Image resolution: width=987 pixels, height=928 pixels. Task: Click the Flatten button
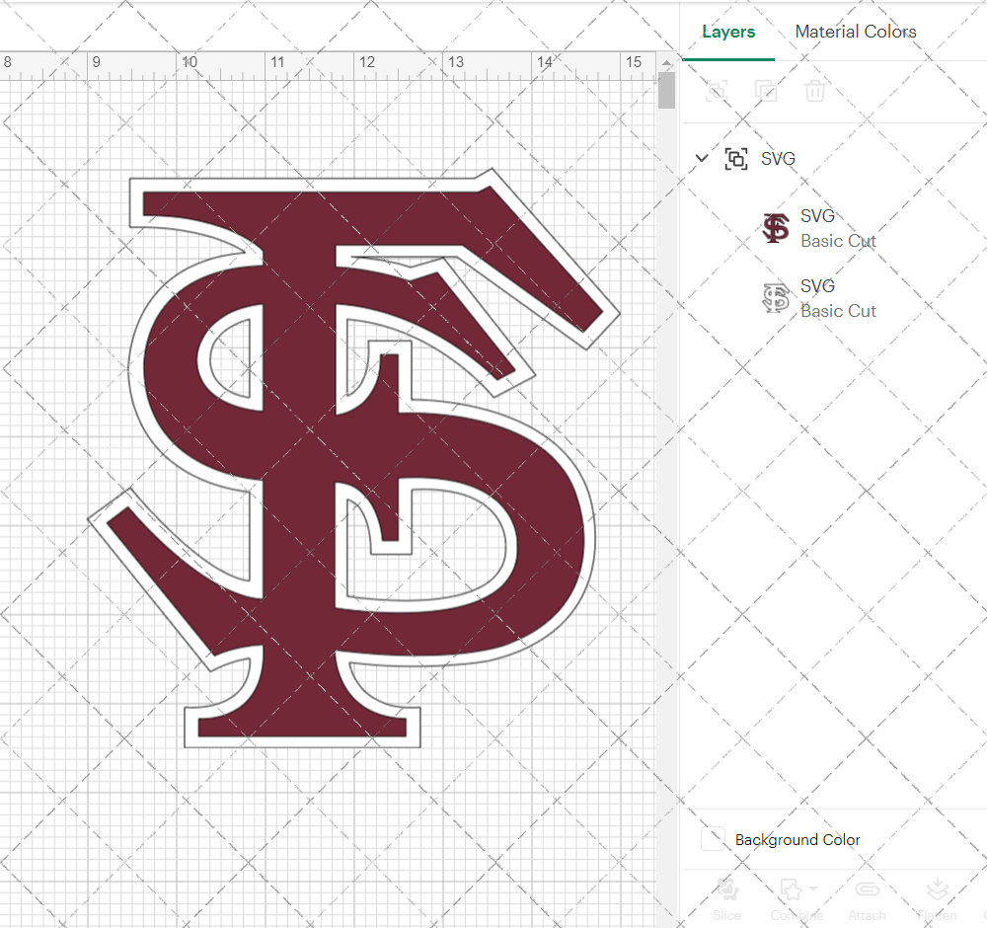pyautogui.click(x=937, y=899)
